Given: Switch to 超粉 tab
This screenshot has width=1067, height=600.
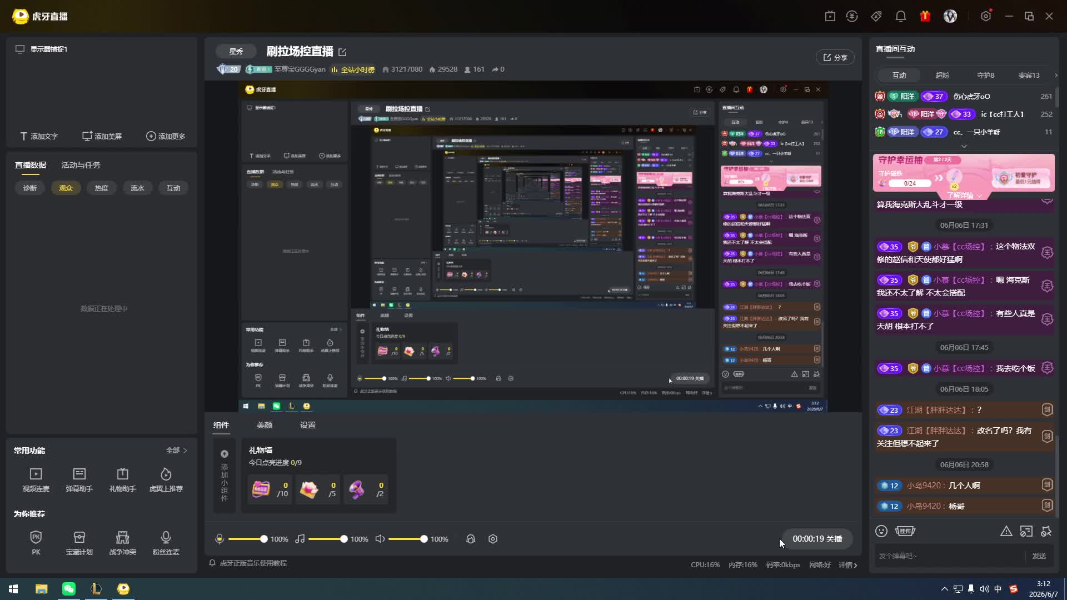Looking at the screenshot, I should [943, 75].
